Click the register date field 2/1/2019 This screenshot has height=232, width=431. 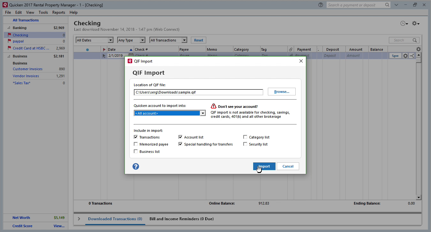tap(117, 56)
